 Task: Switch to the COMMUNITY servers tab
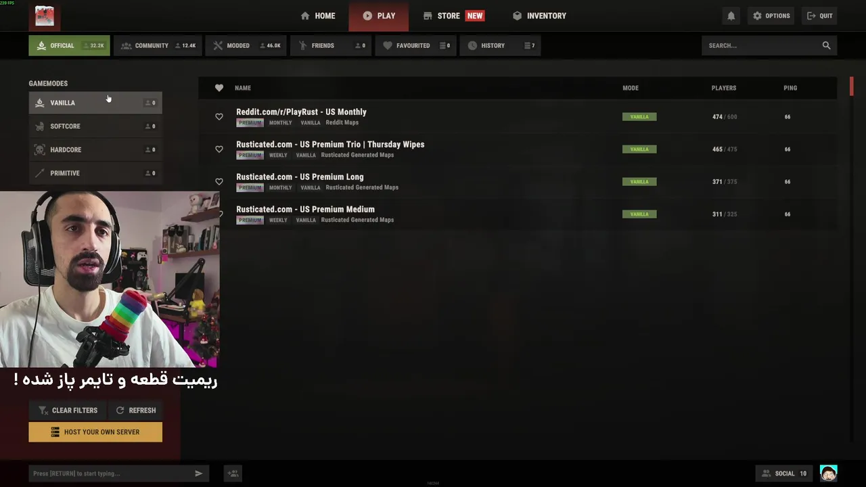tap(158, 45)
